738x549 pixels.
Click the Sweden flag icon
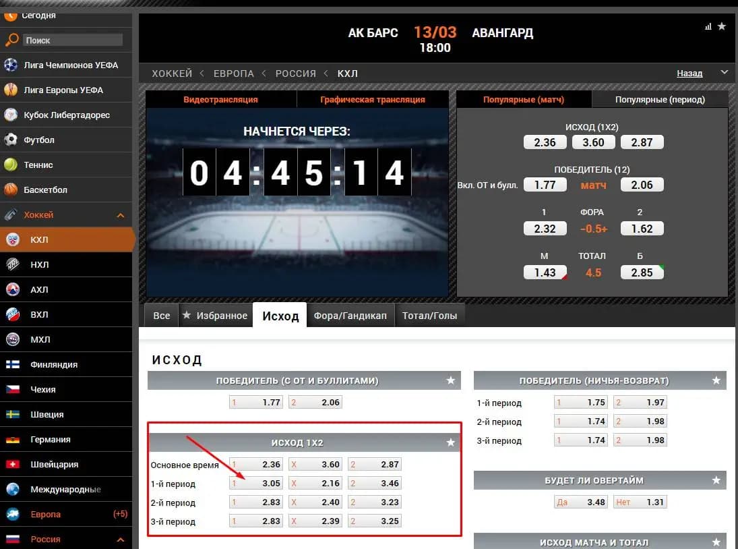pos(13,414)
